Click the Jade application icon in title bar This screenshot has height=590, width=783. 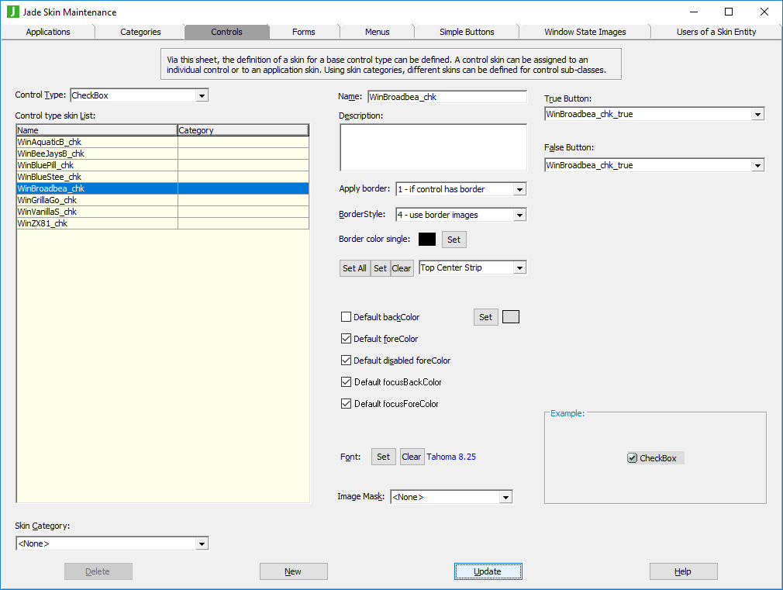12,12
